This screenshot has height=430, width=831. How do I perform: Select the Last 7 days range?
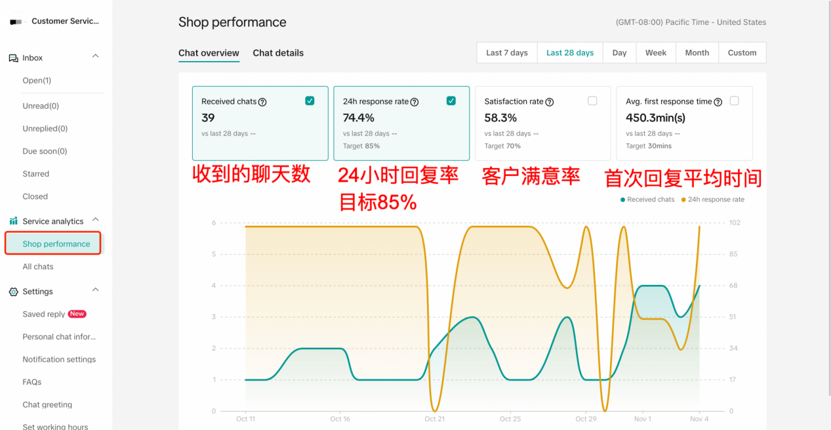(506, 53)
